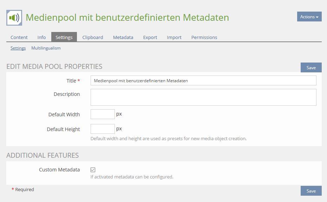Focus the Title input field
Viewport: 327px width, 202px height.
203,81
